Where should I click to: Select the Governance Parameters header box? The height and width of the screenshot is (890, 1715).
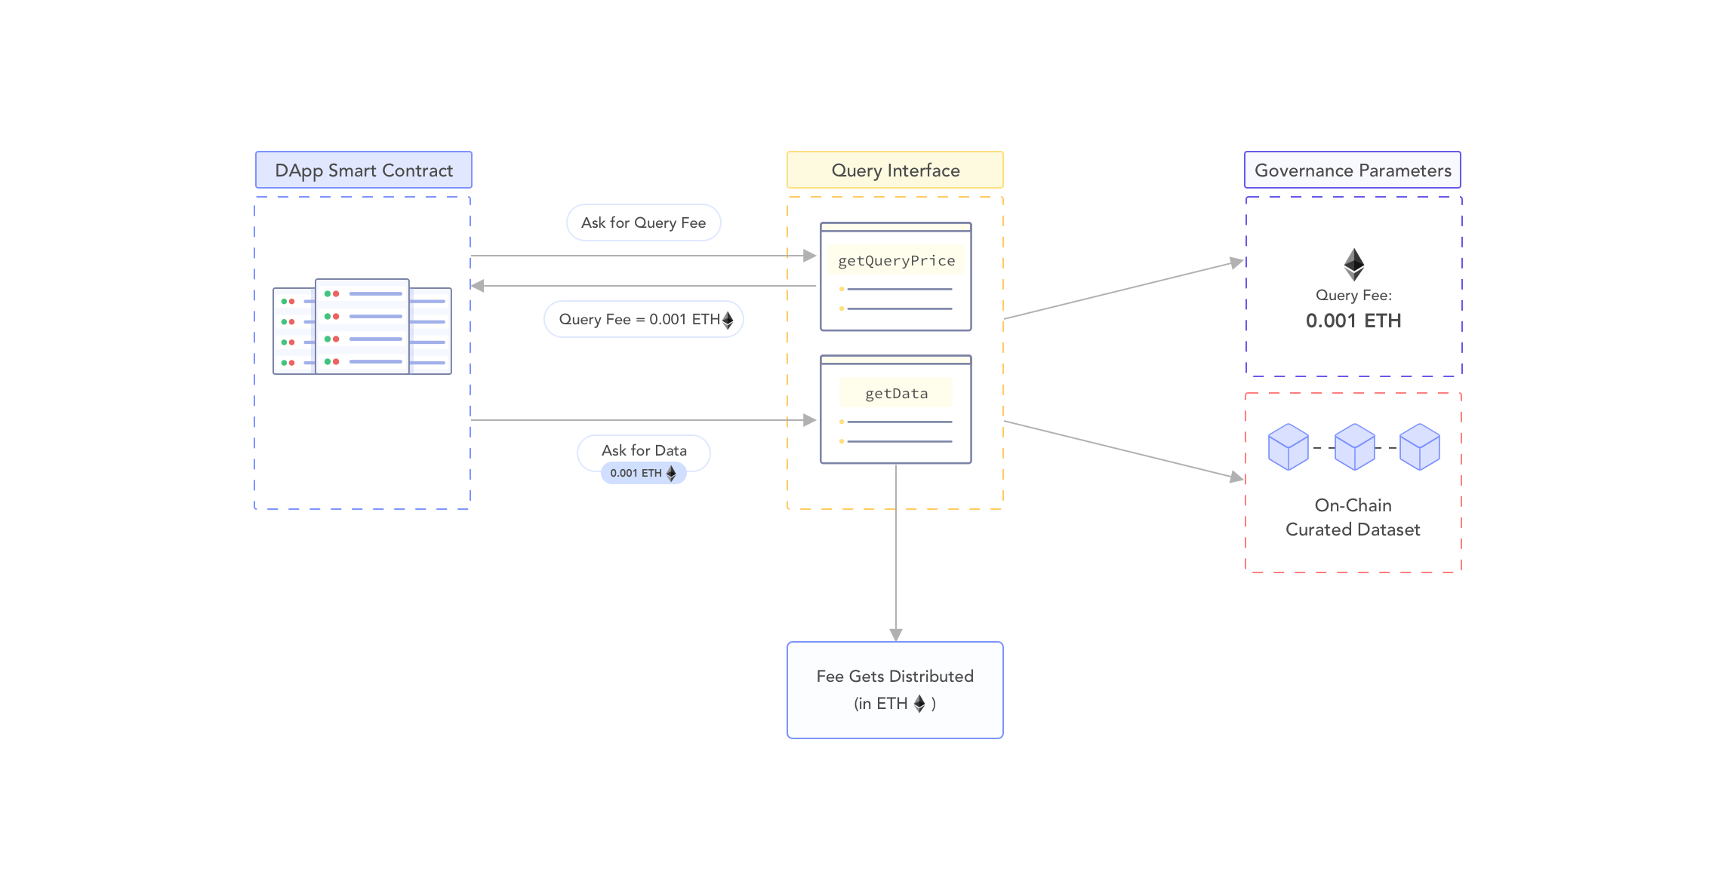click(1352, 170)
